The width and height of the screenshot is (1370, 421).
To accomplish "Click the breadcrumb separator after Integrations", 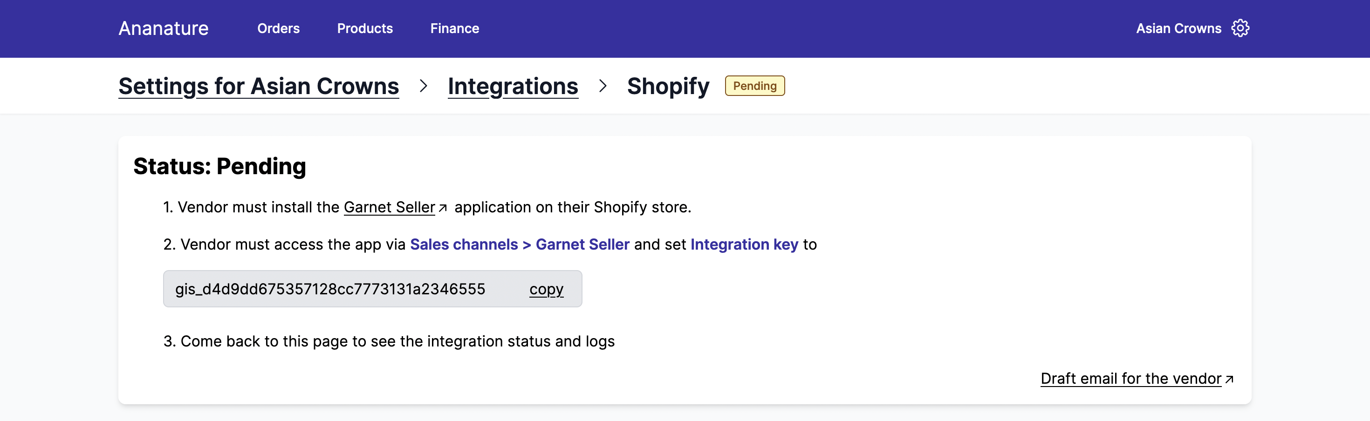I will 603,86.
